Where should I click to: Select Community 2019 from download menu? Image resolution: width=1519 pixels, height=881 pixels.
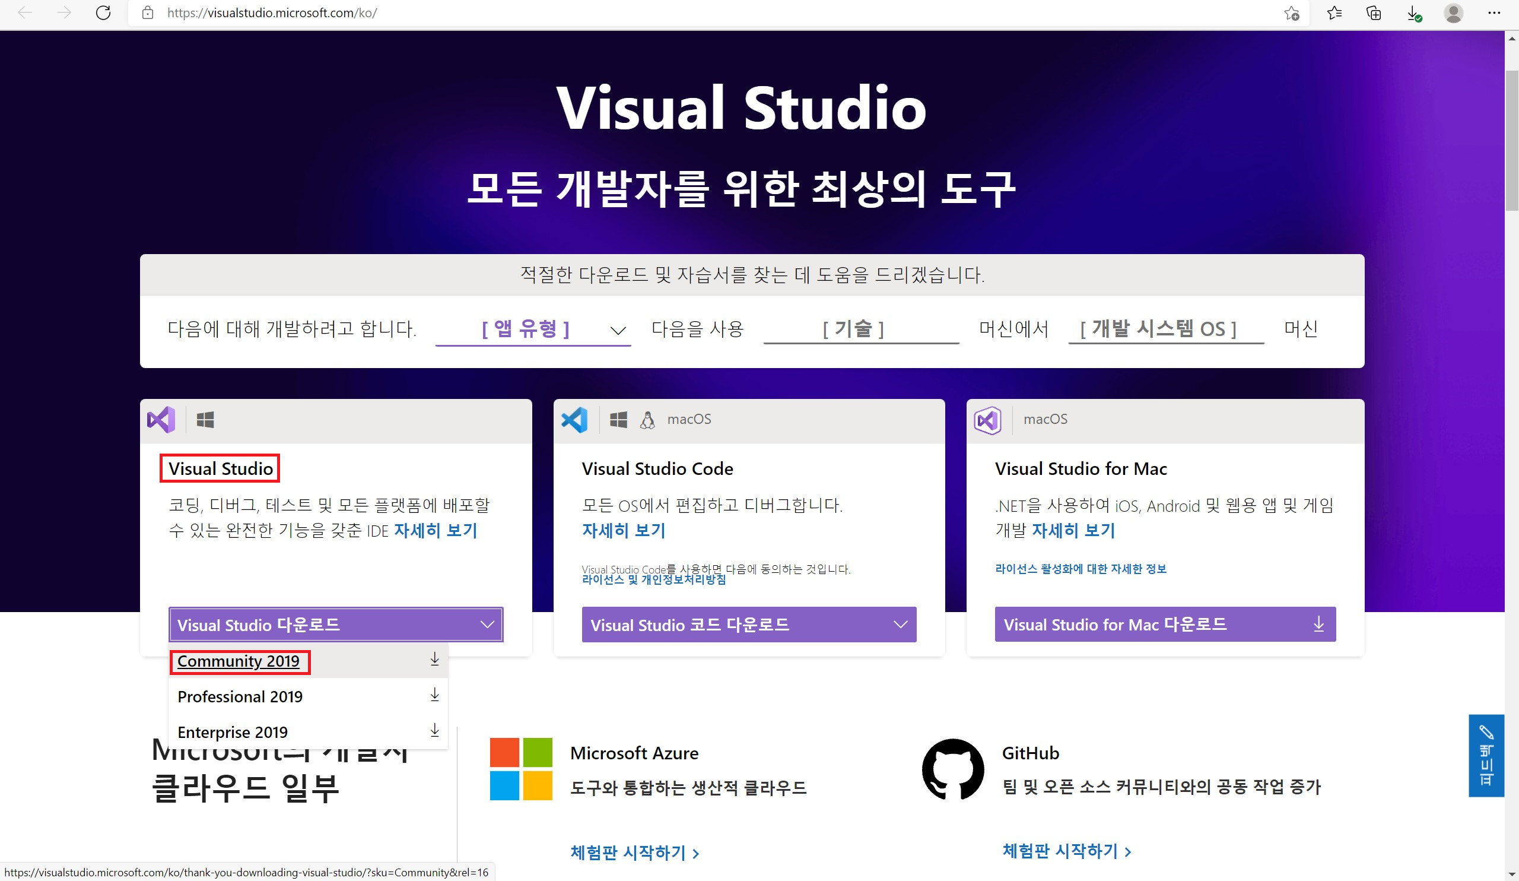pos(239,661)
